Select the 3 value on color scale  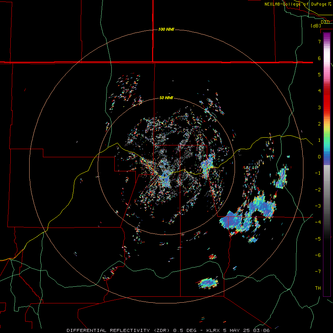click(319, 107)
